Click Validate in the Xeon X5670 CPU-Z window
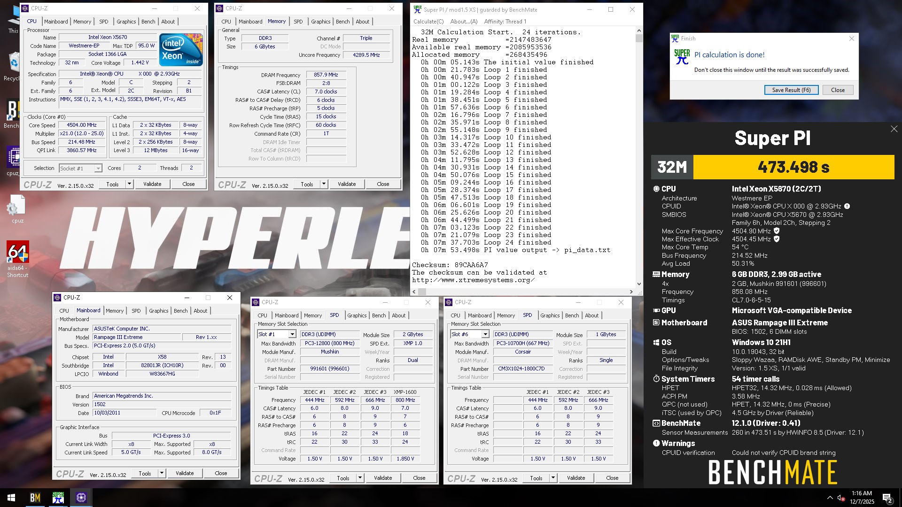This screenshot has height=507, width=902. click(152, 184)
